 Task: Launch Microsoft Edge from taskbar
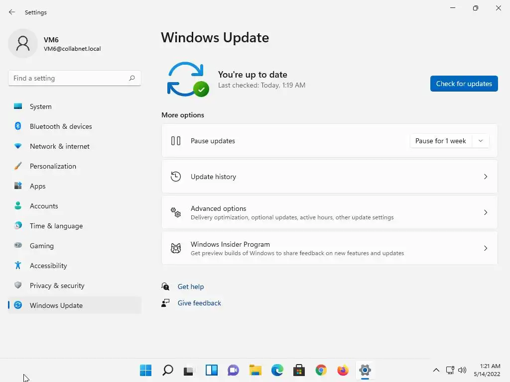(277, 370)
